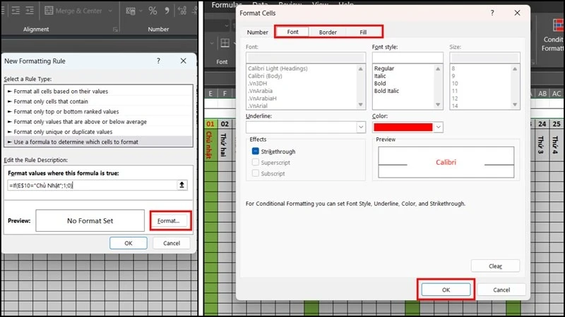Screen dimensions: 565x317
Task: Click Help question mark in Format Cells
Action: (x=492, y=13)
